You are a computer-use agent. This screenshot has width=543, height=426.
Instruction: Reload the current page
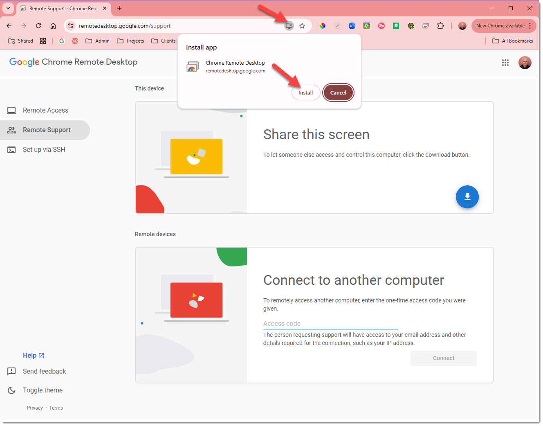(38, 26)
